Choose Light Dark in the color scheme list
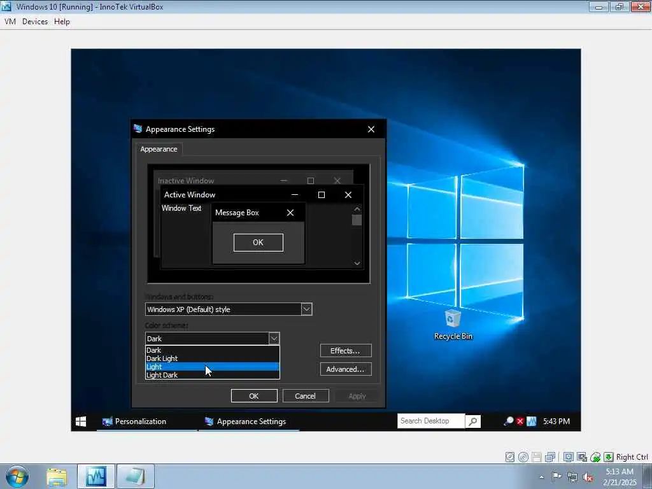This screenshot has width=652, height=489. (213, 375)
